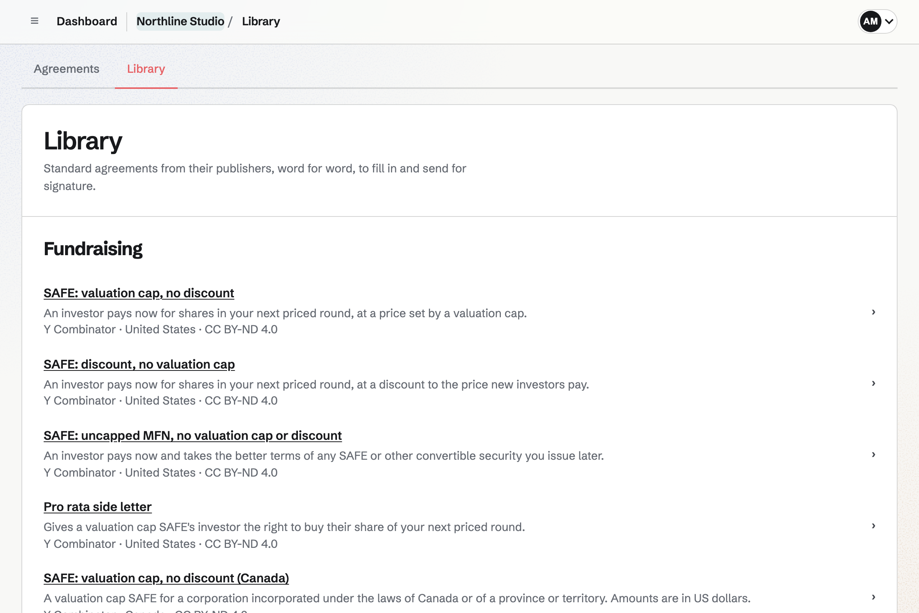Open SAFE: uncapped MFN agreement link
This screenshot has height=613, width=919.
point(193,435)
